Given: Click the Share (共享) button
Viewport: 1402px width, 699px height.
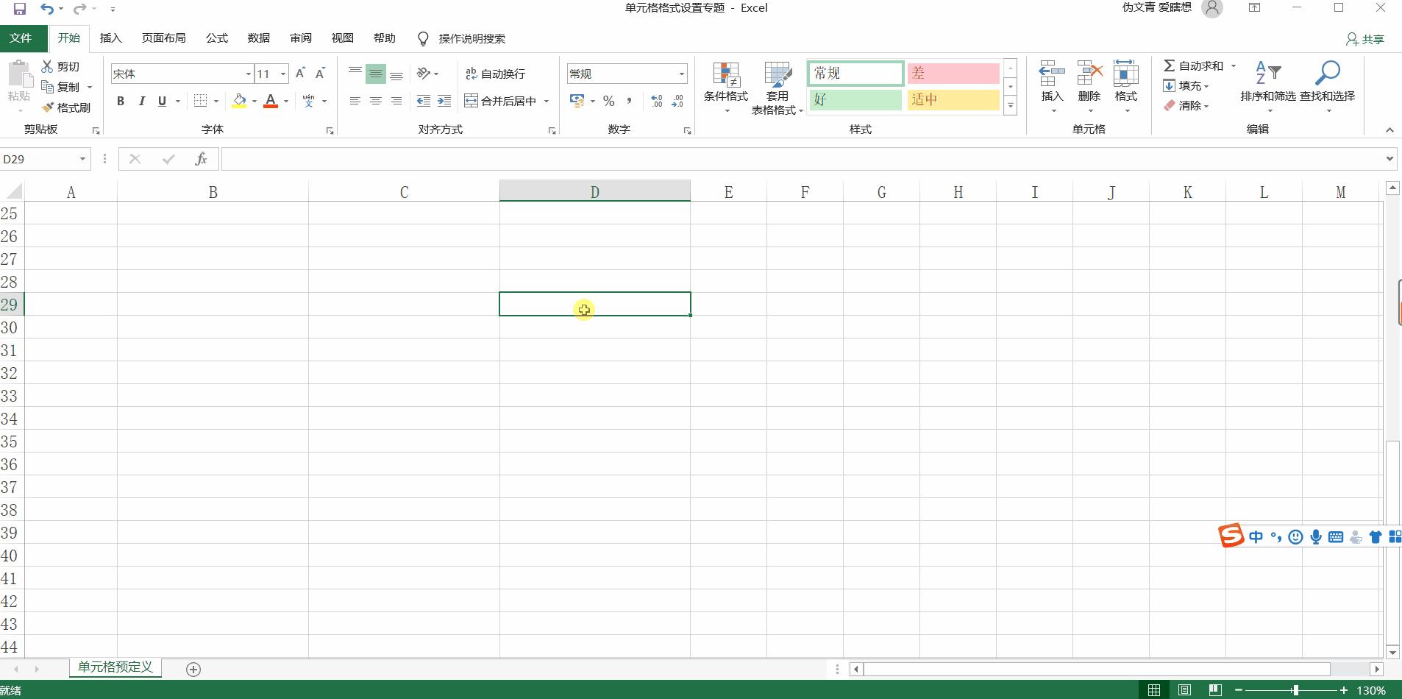Looking at the screenshot, I should point(1365,39).
